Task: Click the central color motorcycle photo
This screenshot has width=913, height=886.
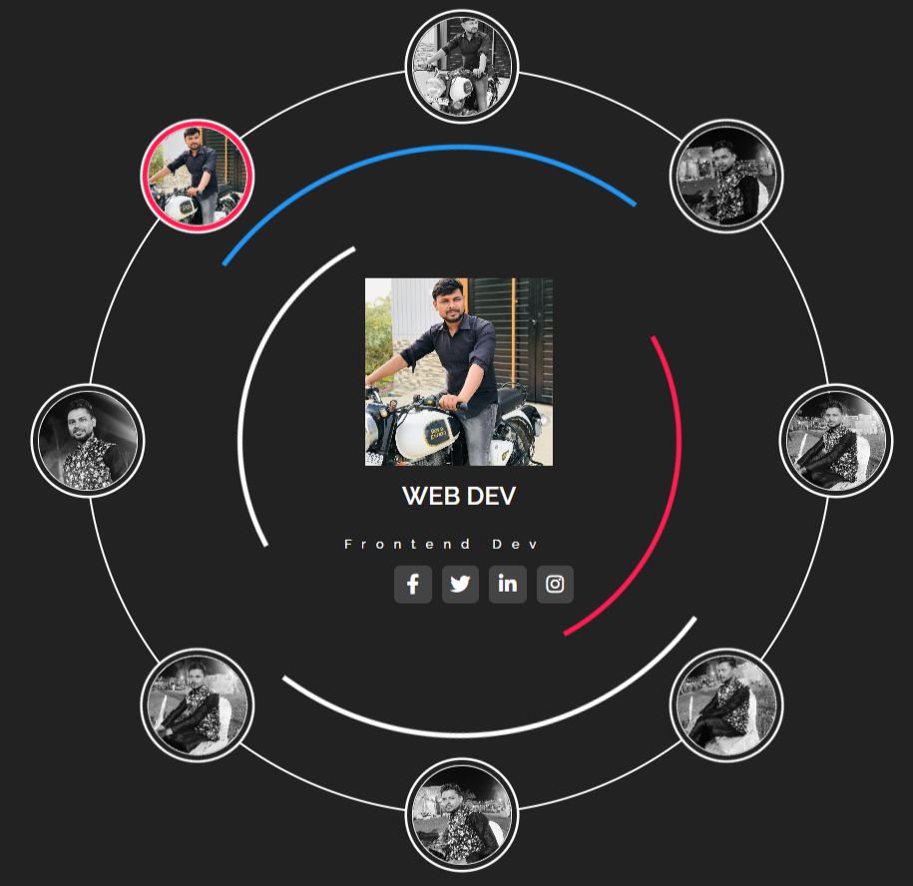Action: tap(459, 372)
